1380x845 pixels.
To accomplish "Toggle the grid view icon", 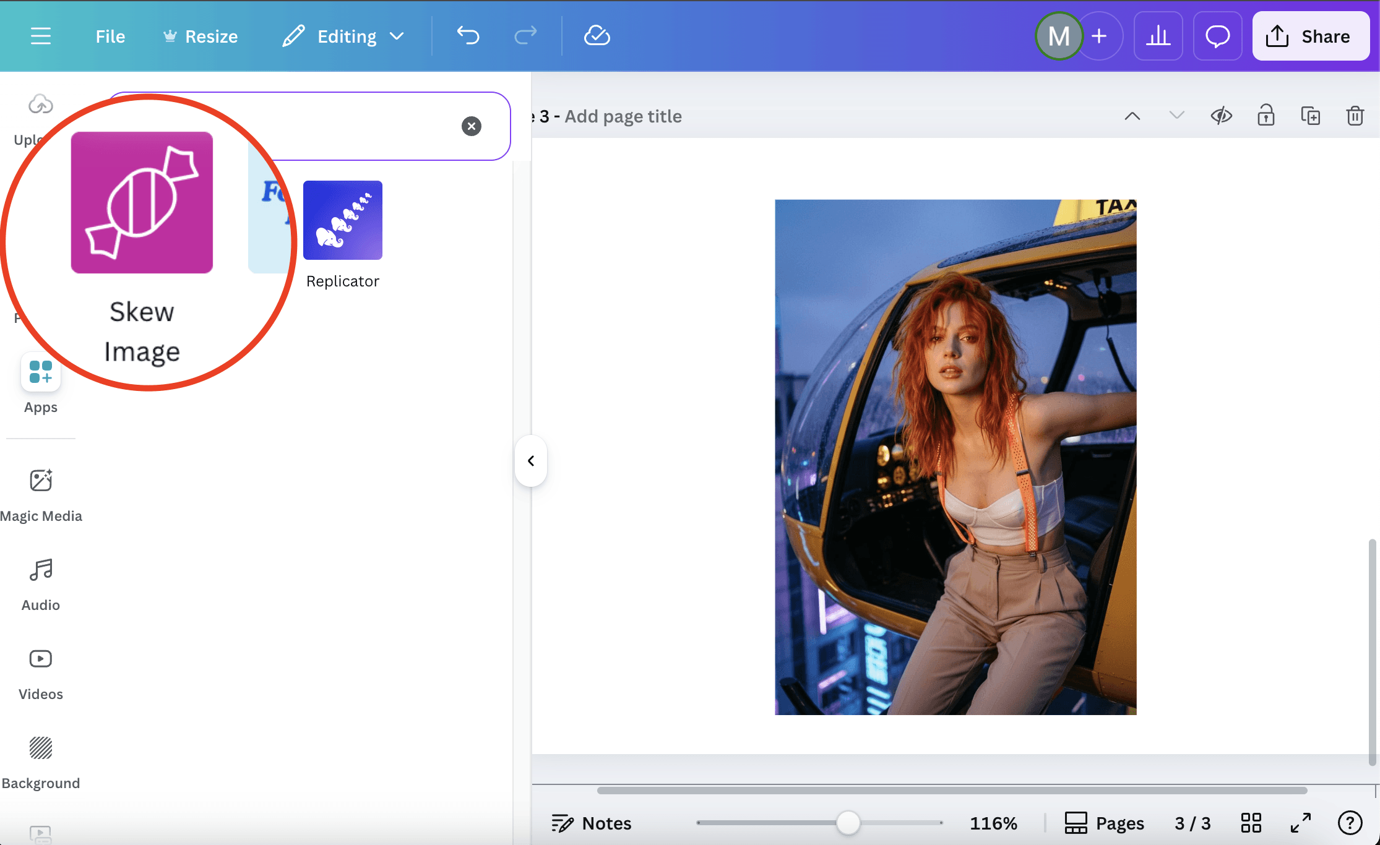I will (1251, 823).
